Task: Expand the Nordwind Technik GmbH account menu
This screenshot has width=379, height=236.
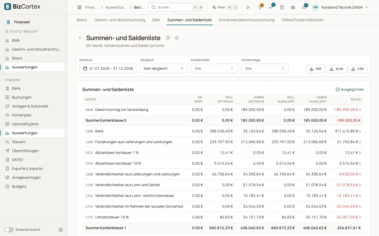Action: pos(340,7)
